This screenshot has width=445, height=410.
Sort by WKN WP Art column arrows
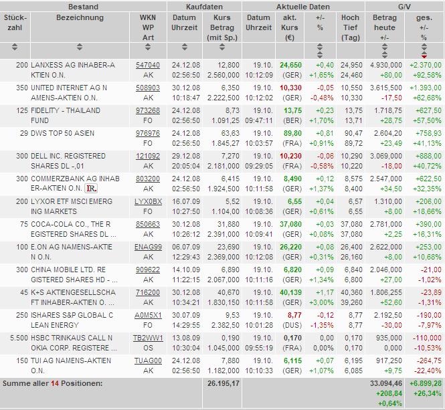click(x=148, y=47)
